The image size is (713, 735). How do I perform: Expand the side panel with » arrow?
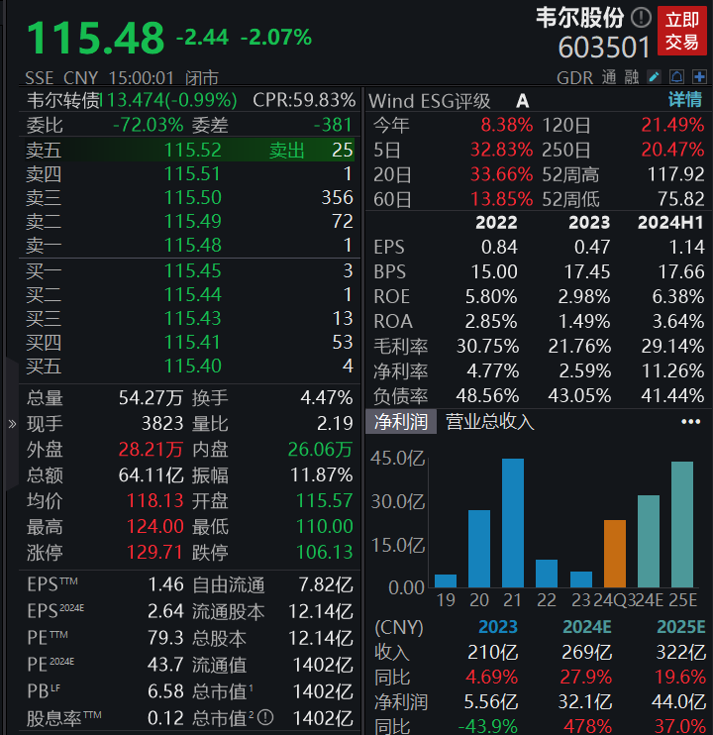(12, 424)
